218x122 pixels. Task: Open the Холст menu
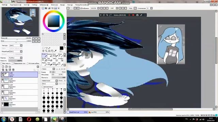pos(27,5)
